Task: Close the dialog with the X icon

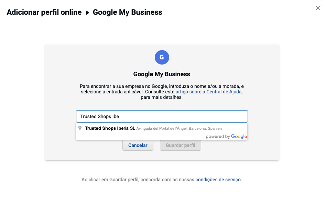Action: click(x=318, y=8)
